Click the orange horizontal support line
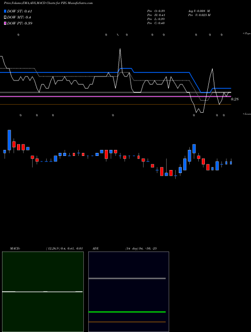251x332 pixels. click(x=115, y=104)
